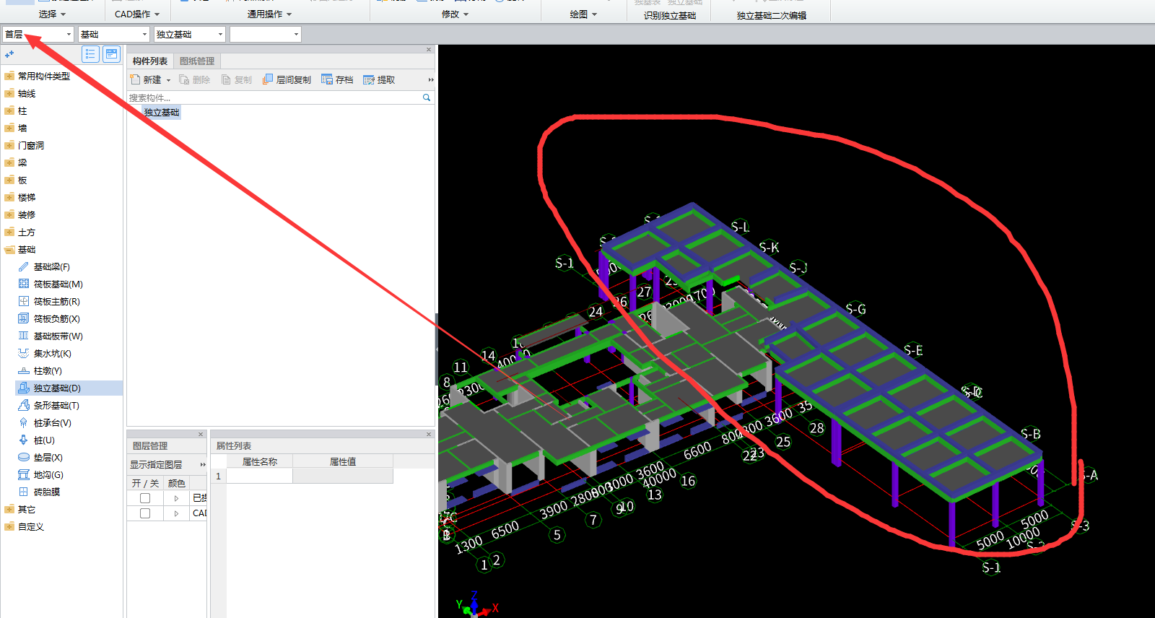Image resolution: width=1155 pixels, height=618 pixels.
Task: Open the 修改 ribbon group menu
Action: (x=455, y=14)
